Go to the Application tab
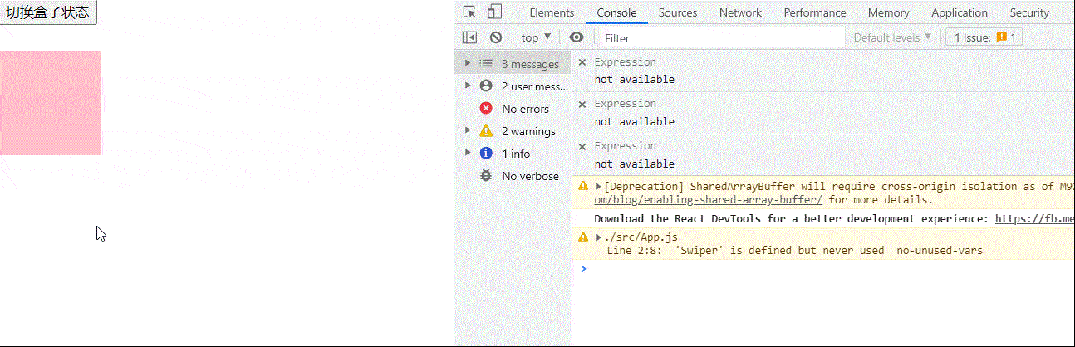The image size is (1075, 347). click(960, 12)
